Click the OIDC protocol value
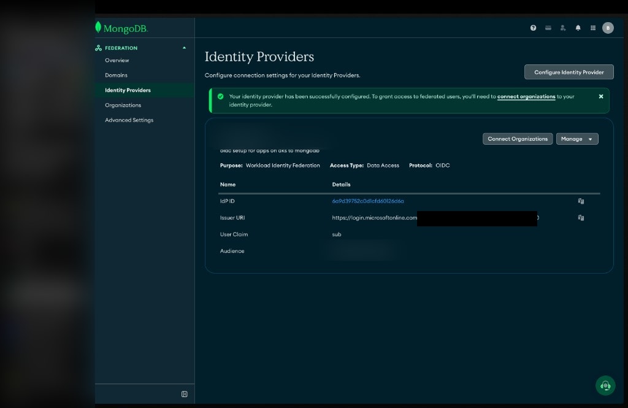This screenshot has width=628, height=408. coord(443,165)
